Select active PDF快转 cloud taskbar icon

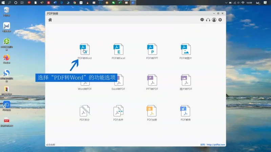click(133, 3)
